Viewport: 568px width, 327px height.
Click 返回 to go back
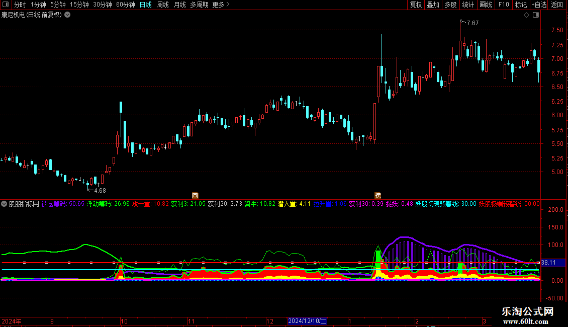point(557,5)
